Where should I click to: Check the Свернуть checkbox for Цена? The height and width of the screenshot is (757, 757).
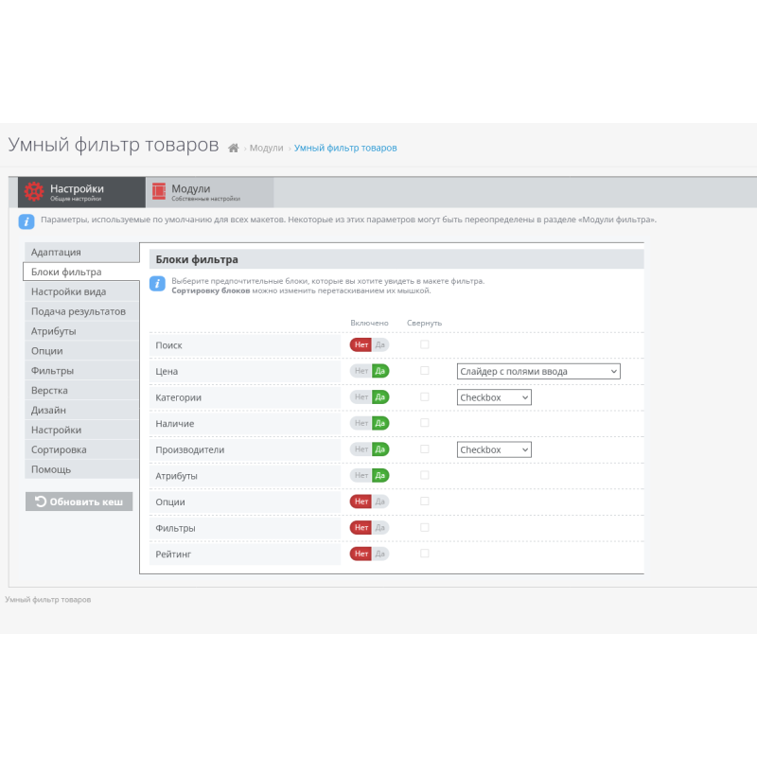point(424,371)
